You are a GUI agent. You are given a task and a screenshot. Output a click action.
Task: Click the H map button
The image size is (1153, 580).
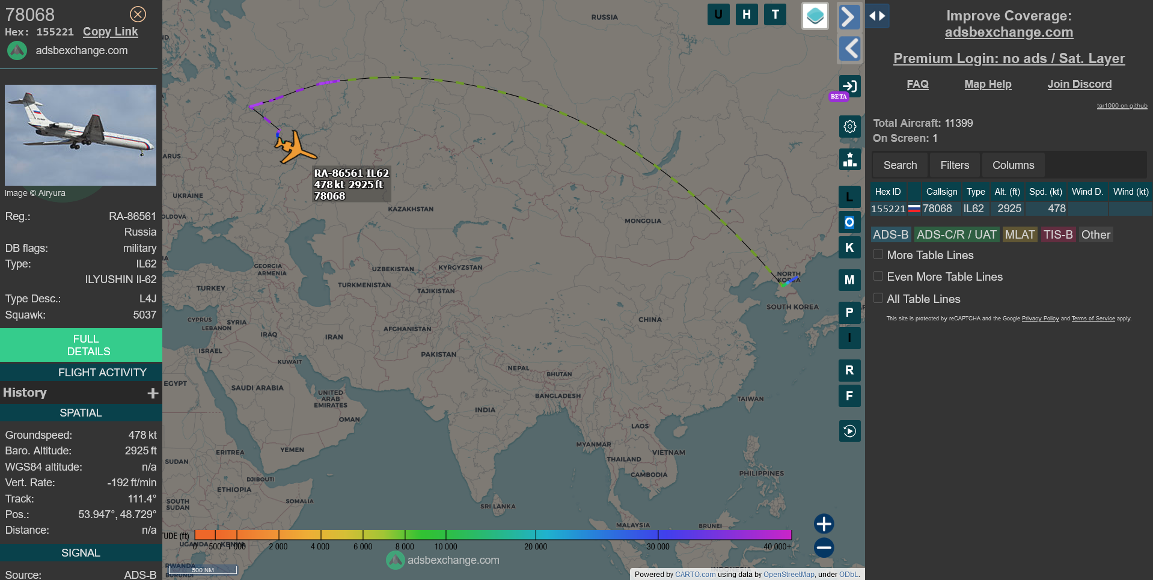click(x=747, y=14)
